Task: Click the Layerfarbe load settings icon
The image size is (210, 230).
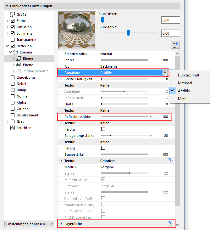Action: tap(171, 224)
